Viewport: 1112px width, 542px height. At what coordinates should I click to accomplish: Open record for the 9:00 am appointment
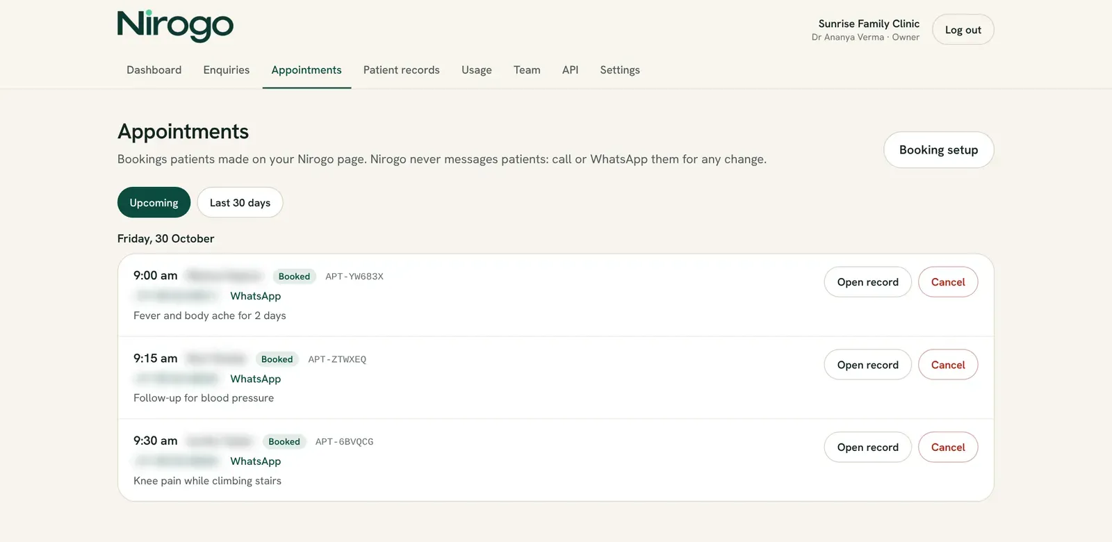pyautogui.click(x=867, y=282)
